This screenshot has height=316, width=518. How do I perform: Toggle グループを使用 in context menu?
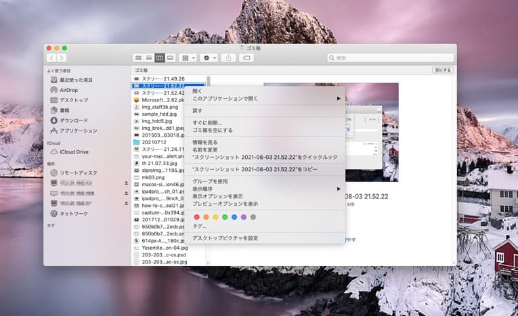point(209,181)
